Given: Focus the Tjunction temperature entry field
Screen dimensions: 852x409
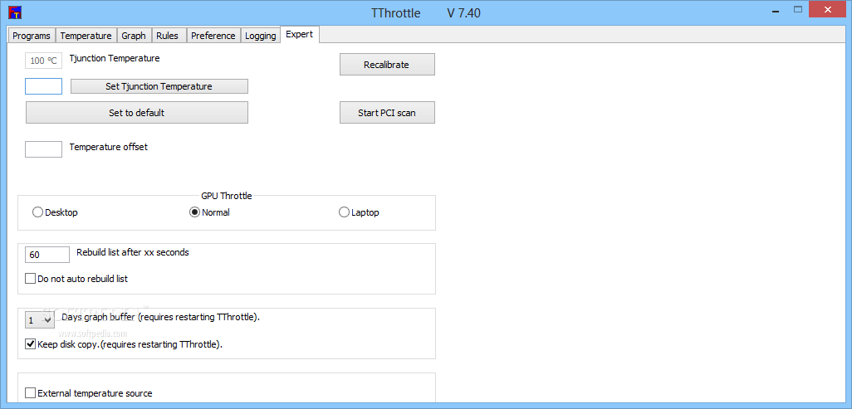Looking at the screenshot, I should (43, 86).
